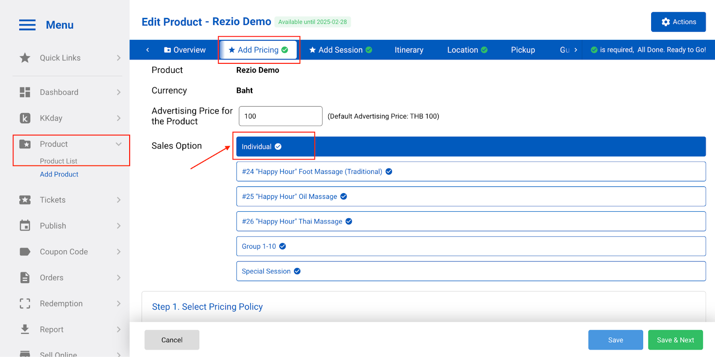Click the Sell Online sidebar item
715x357 pixels.
pos(58,354)
